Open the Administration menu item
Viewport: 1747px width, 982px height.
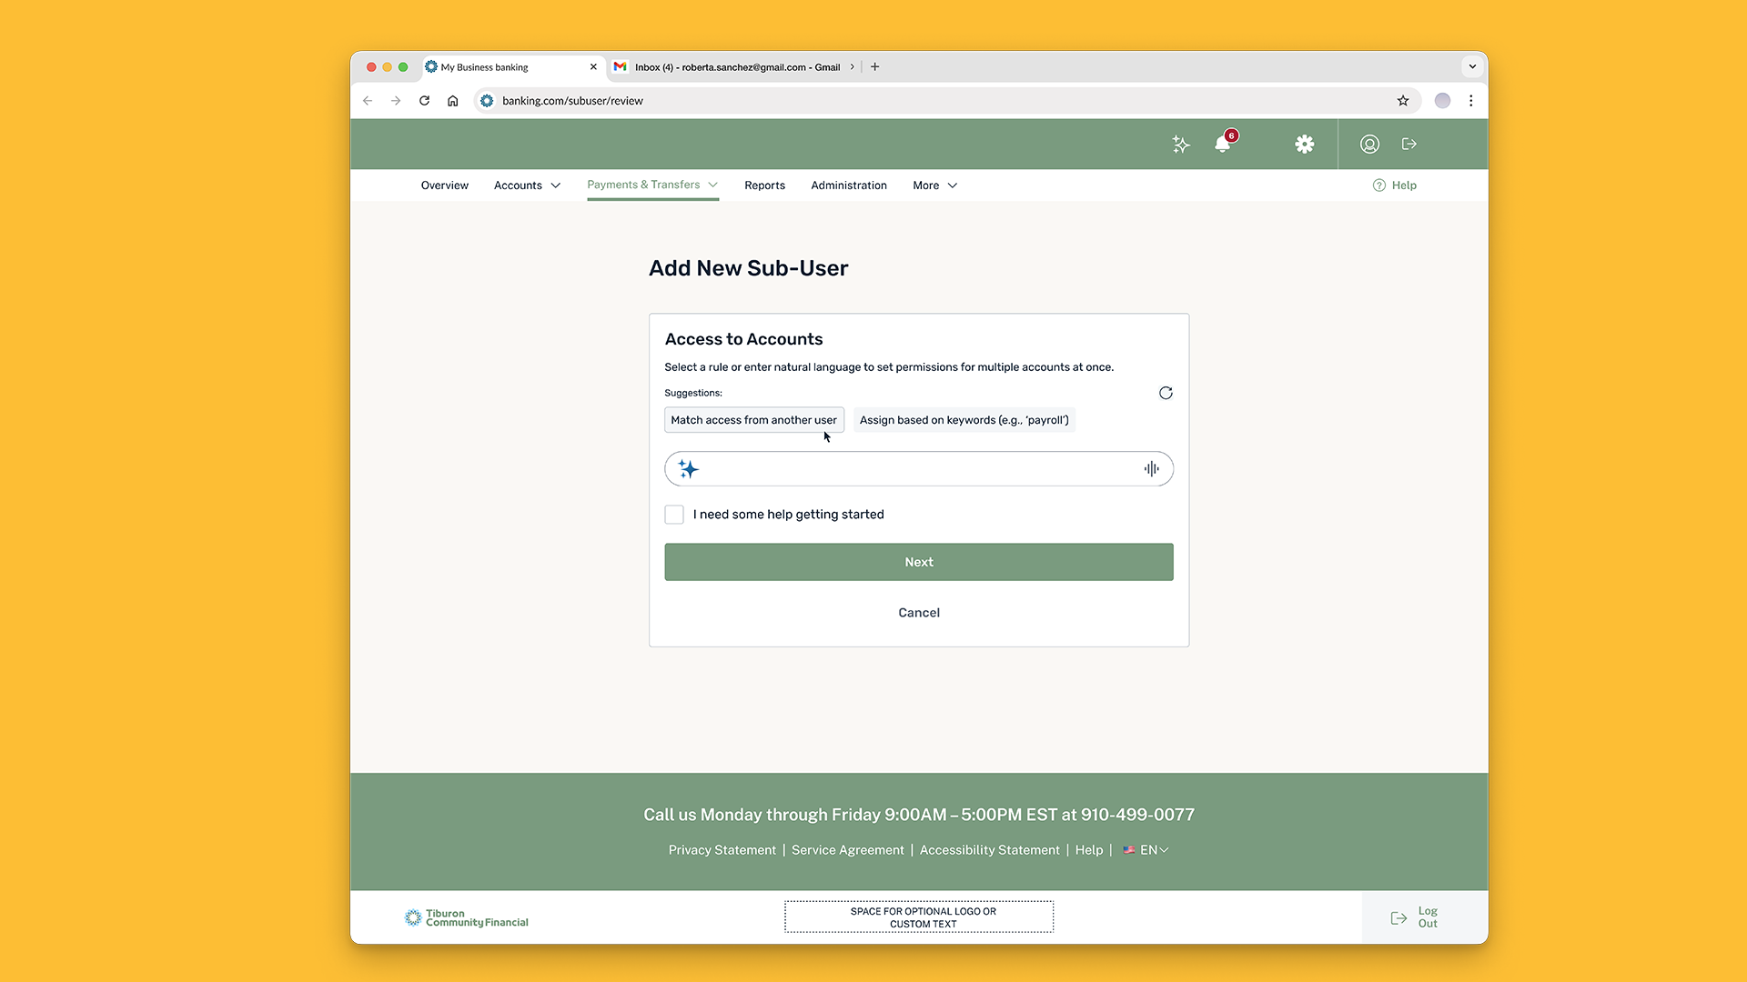(848, 185)
